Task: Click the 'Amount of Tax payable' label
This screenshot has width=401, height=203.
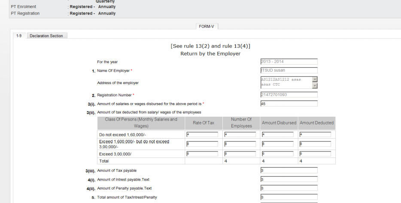Action: tap(117, 170)
